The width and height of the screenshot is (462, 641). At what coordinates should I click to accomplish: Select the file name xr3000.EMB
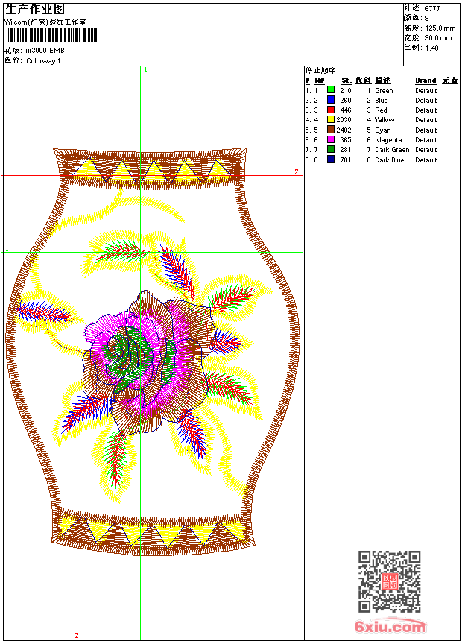(45, 51)
